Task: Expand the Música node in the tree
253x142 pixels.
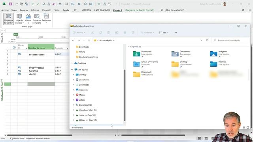Action: click(73, 95)
